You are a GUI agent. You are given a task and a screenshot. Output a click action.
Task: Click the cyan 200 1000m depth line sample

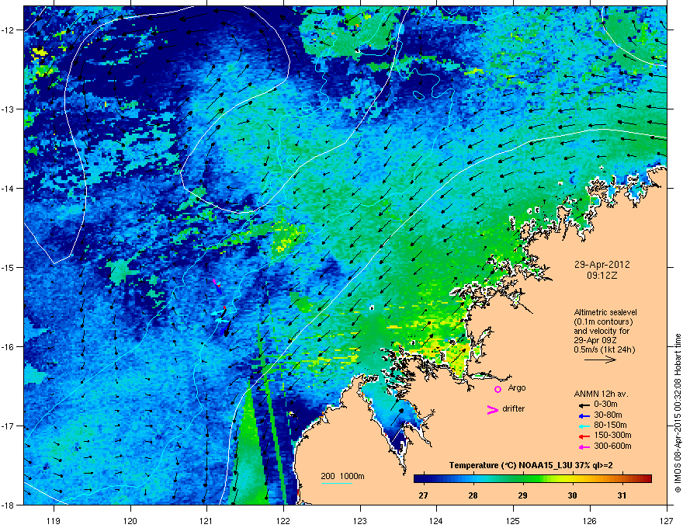(337, 483)
